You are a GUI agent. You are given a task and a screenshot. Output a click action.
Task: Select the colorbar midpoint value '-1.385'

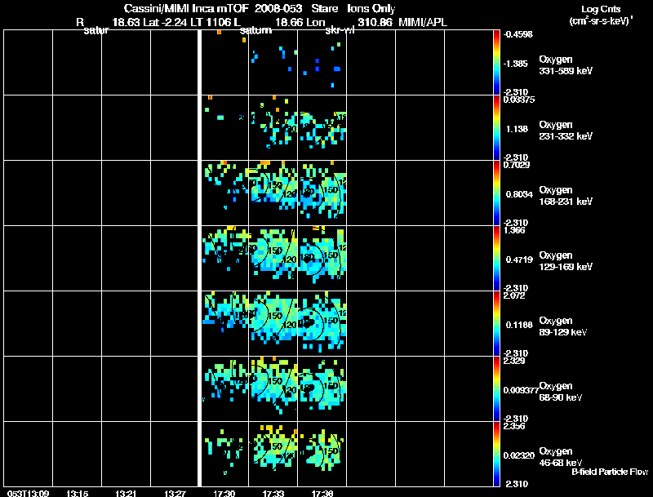(517, 64)
